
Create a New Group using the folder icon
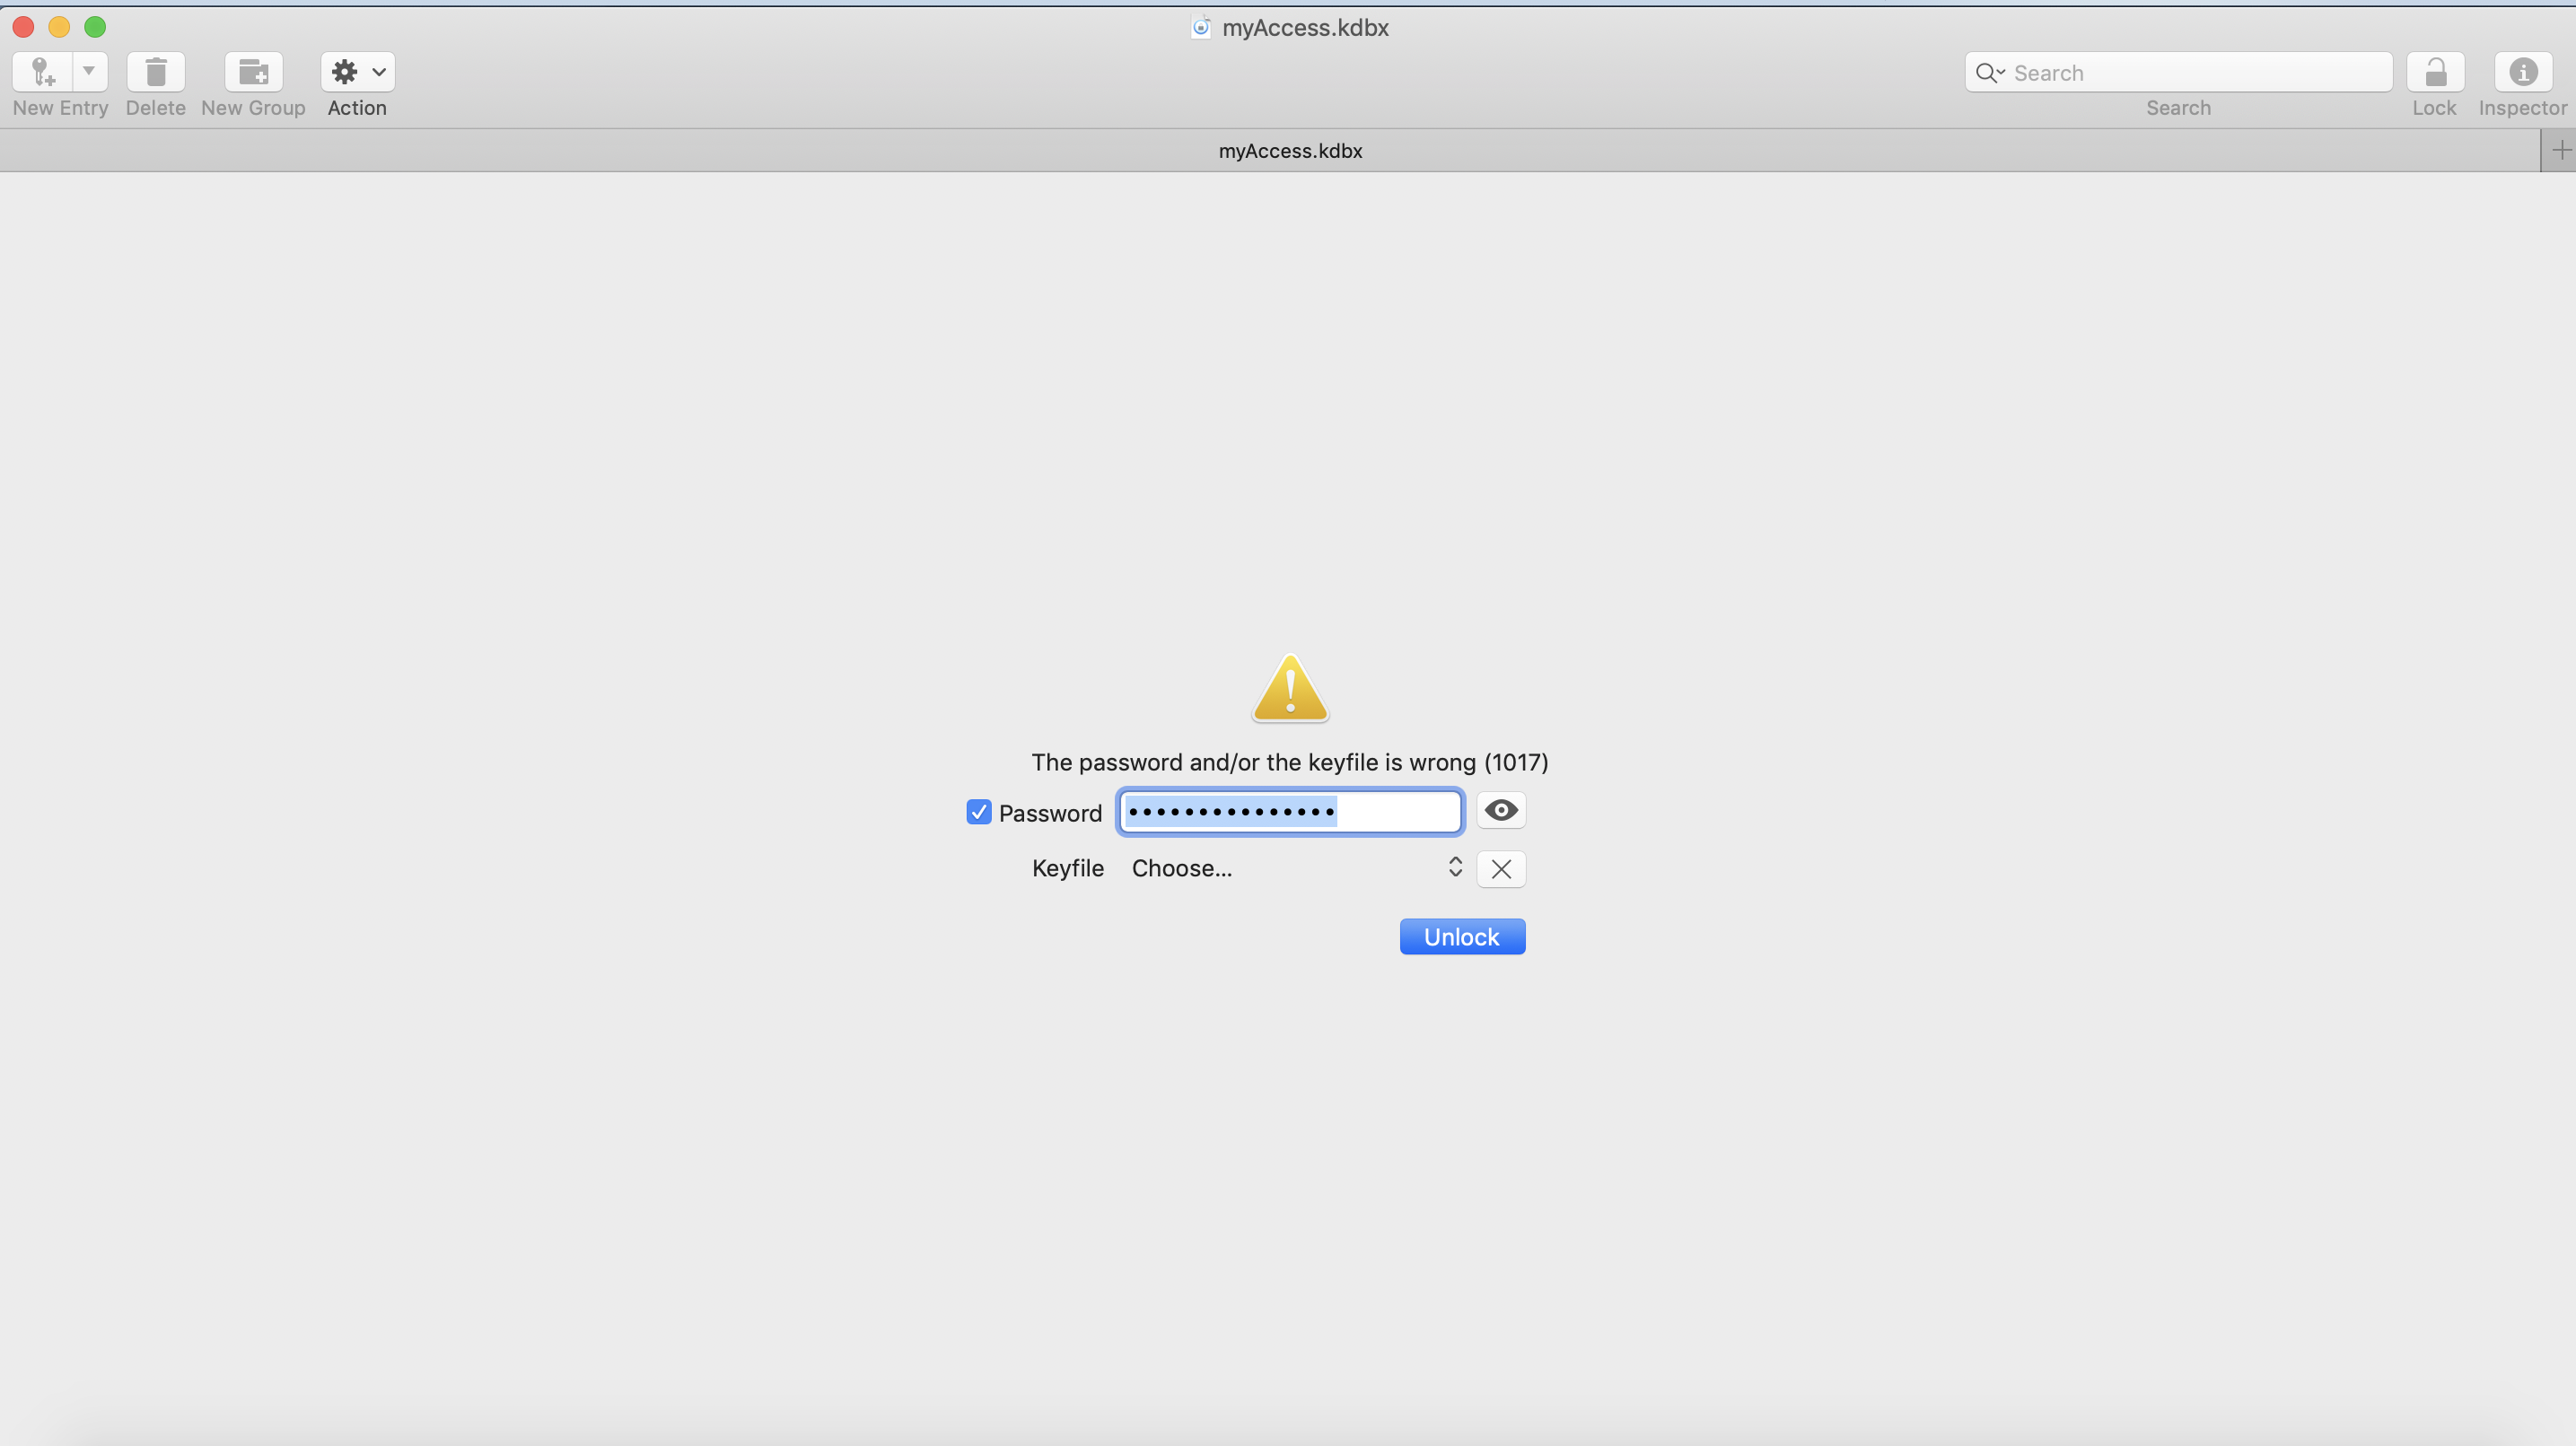point(253,72)
